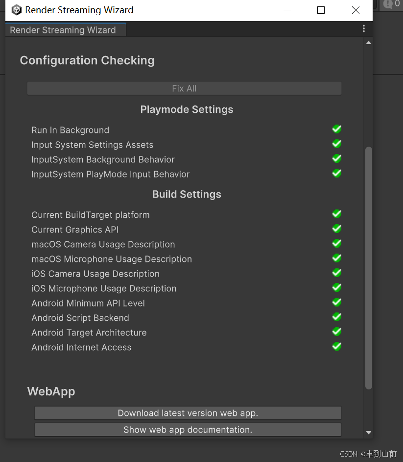This screenshot has height=462, width=403.
Task: Click check icon for Android Target Architecture
Action: pos(337,332)
